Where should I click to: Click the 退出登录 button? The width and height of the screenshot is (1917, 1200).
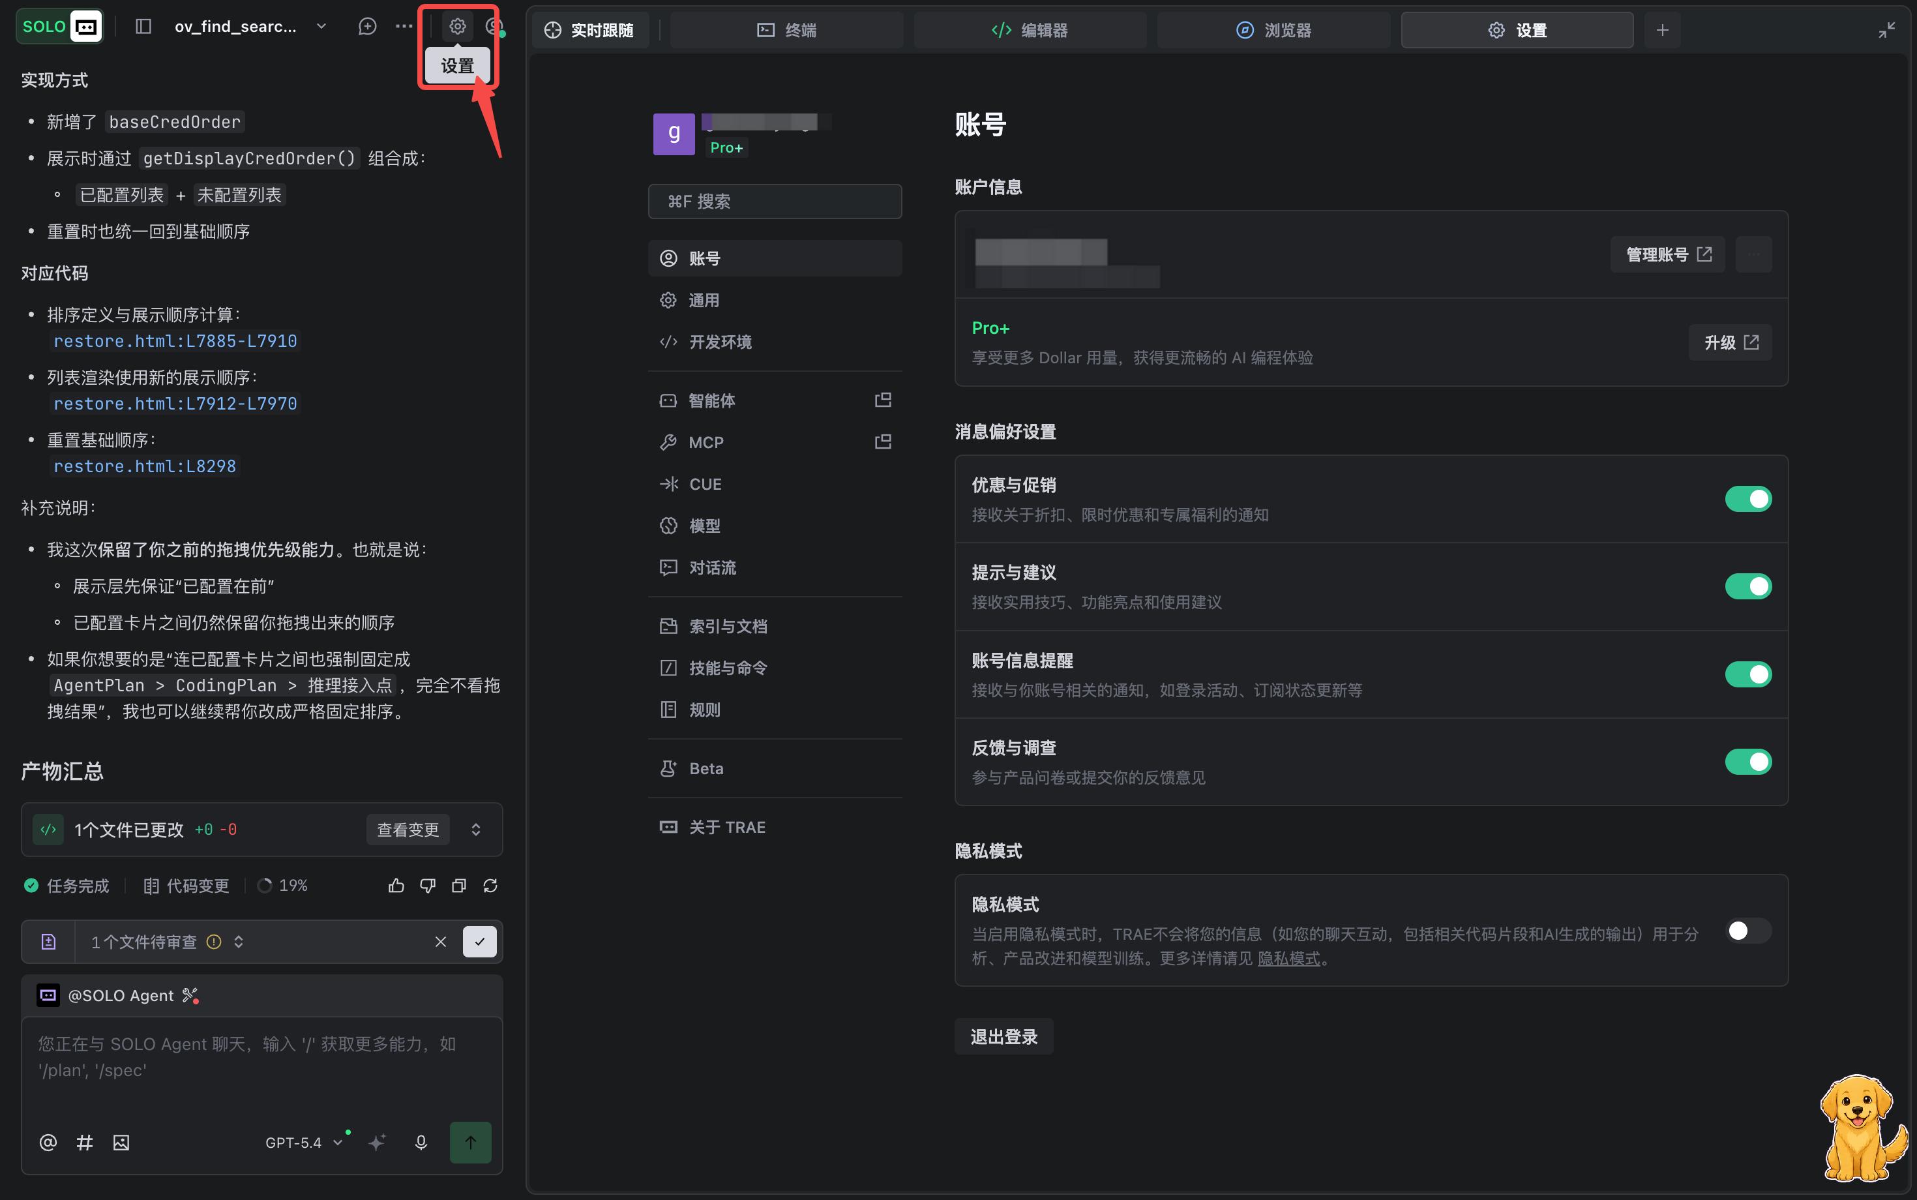click(1003, 1036)
